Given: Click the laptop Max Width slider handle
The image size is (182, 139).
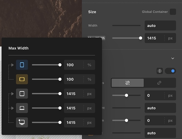Looking at the screenshot, I should point(60,108).
